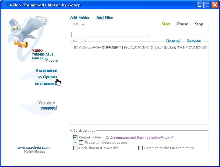Click the progress bar
The height and width of the screenshot is (167, 220).
pos(110,34)
